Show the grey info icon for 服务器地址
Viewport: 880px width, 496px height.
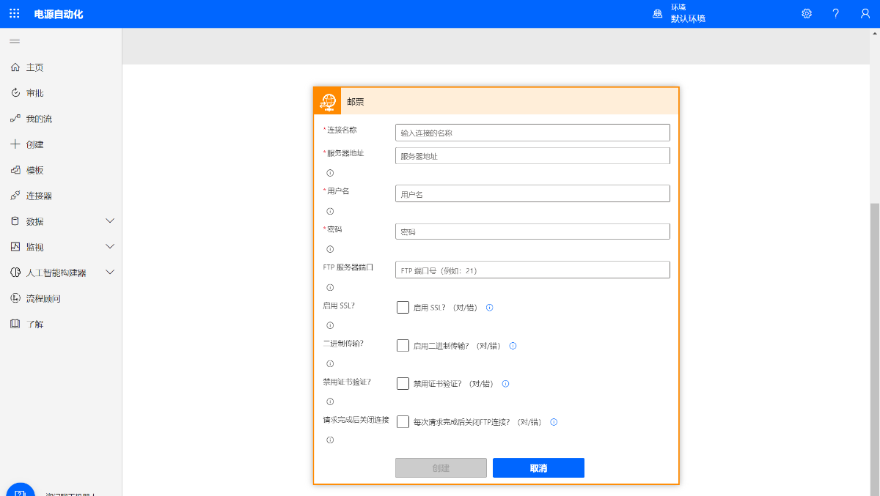pyautogui.click(x=330, y=174)
